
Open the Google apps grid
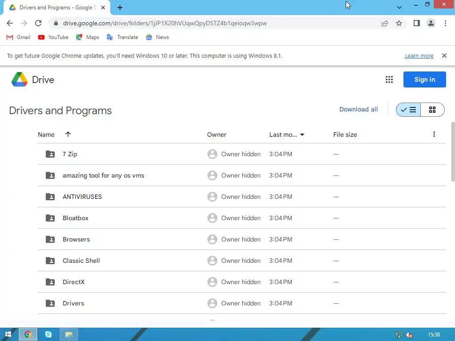click(x=389, y=79)
